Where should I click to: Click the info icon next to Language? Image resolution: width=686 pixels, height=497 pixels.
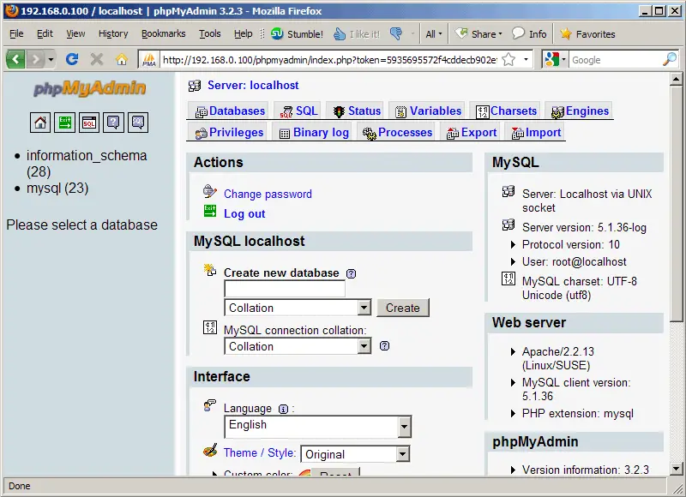(x=283, y=409)
